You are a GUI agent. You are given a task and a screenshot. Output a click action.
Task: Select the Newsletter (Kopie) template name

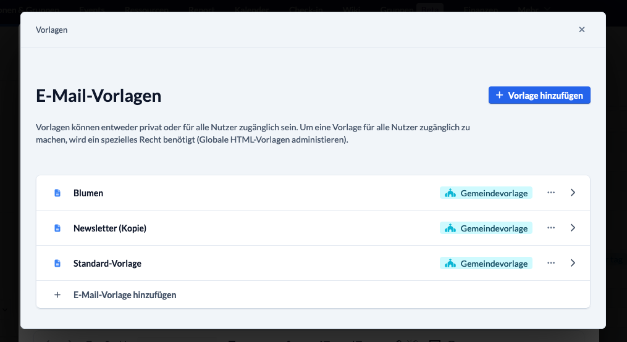pos(110,228)
